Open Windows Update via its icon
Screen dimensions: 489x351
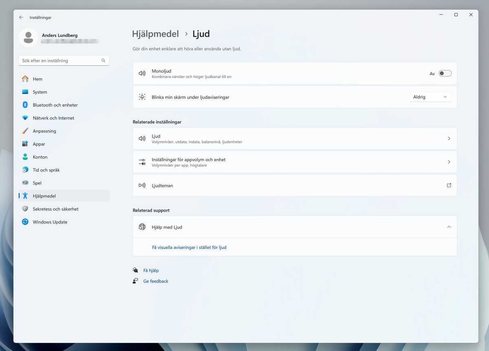[x=25, y=222]
